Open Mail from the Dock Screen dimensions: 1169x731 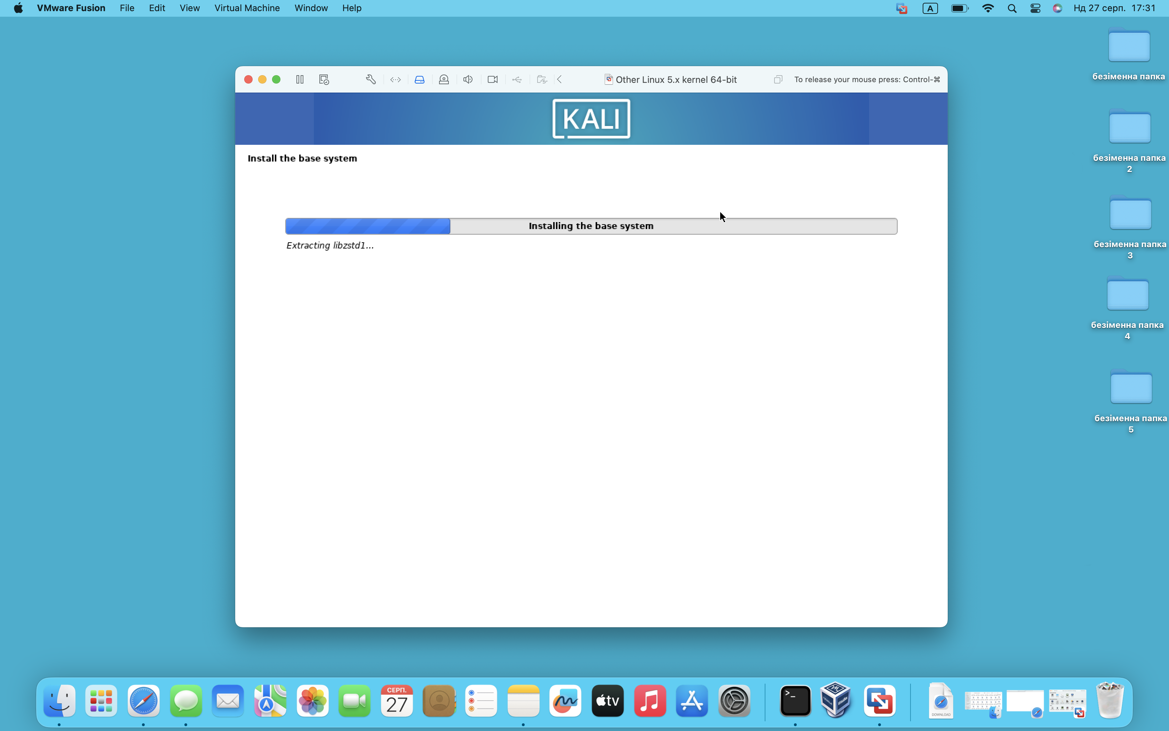pyautogui.click(x=228, y=700)
